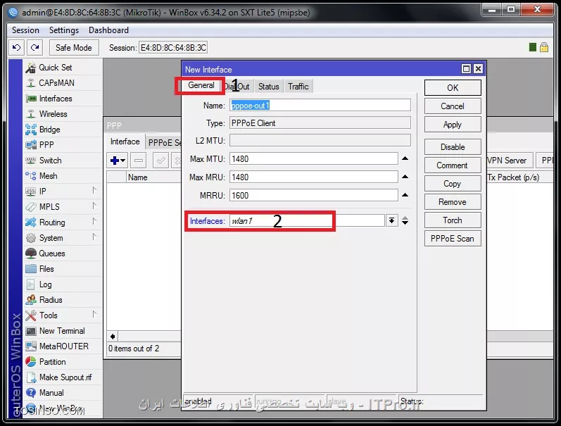Image resolution: width=561 pixels, height=426 pixels.
Task: Click the Name input field
Action: [x=320, y=105]
